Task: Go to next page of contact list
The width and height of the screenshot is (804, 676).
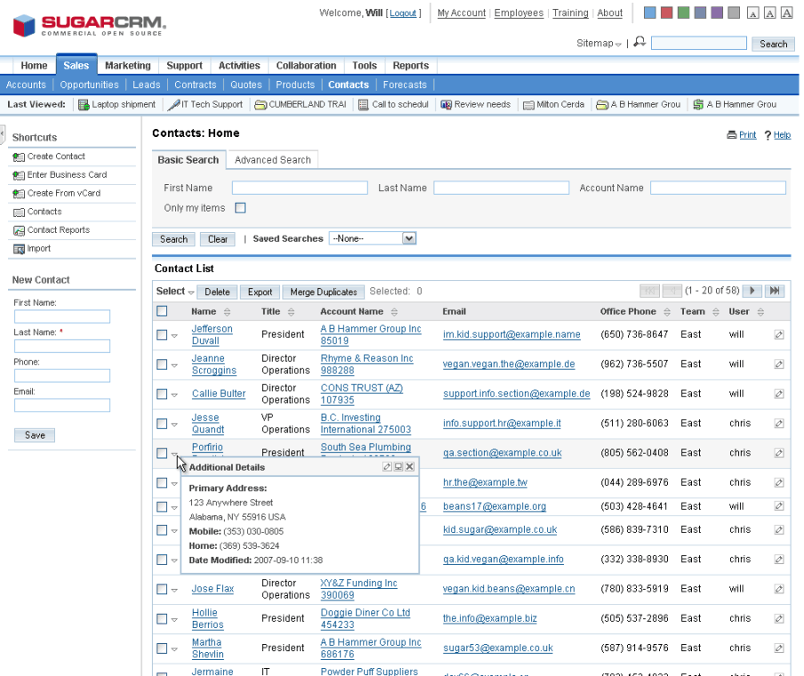Action: pyautogui.click(x=752, y=291)
